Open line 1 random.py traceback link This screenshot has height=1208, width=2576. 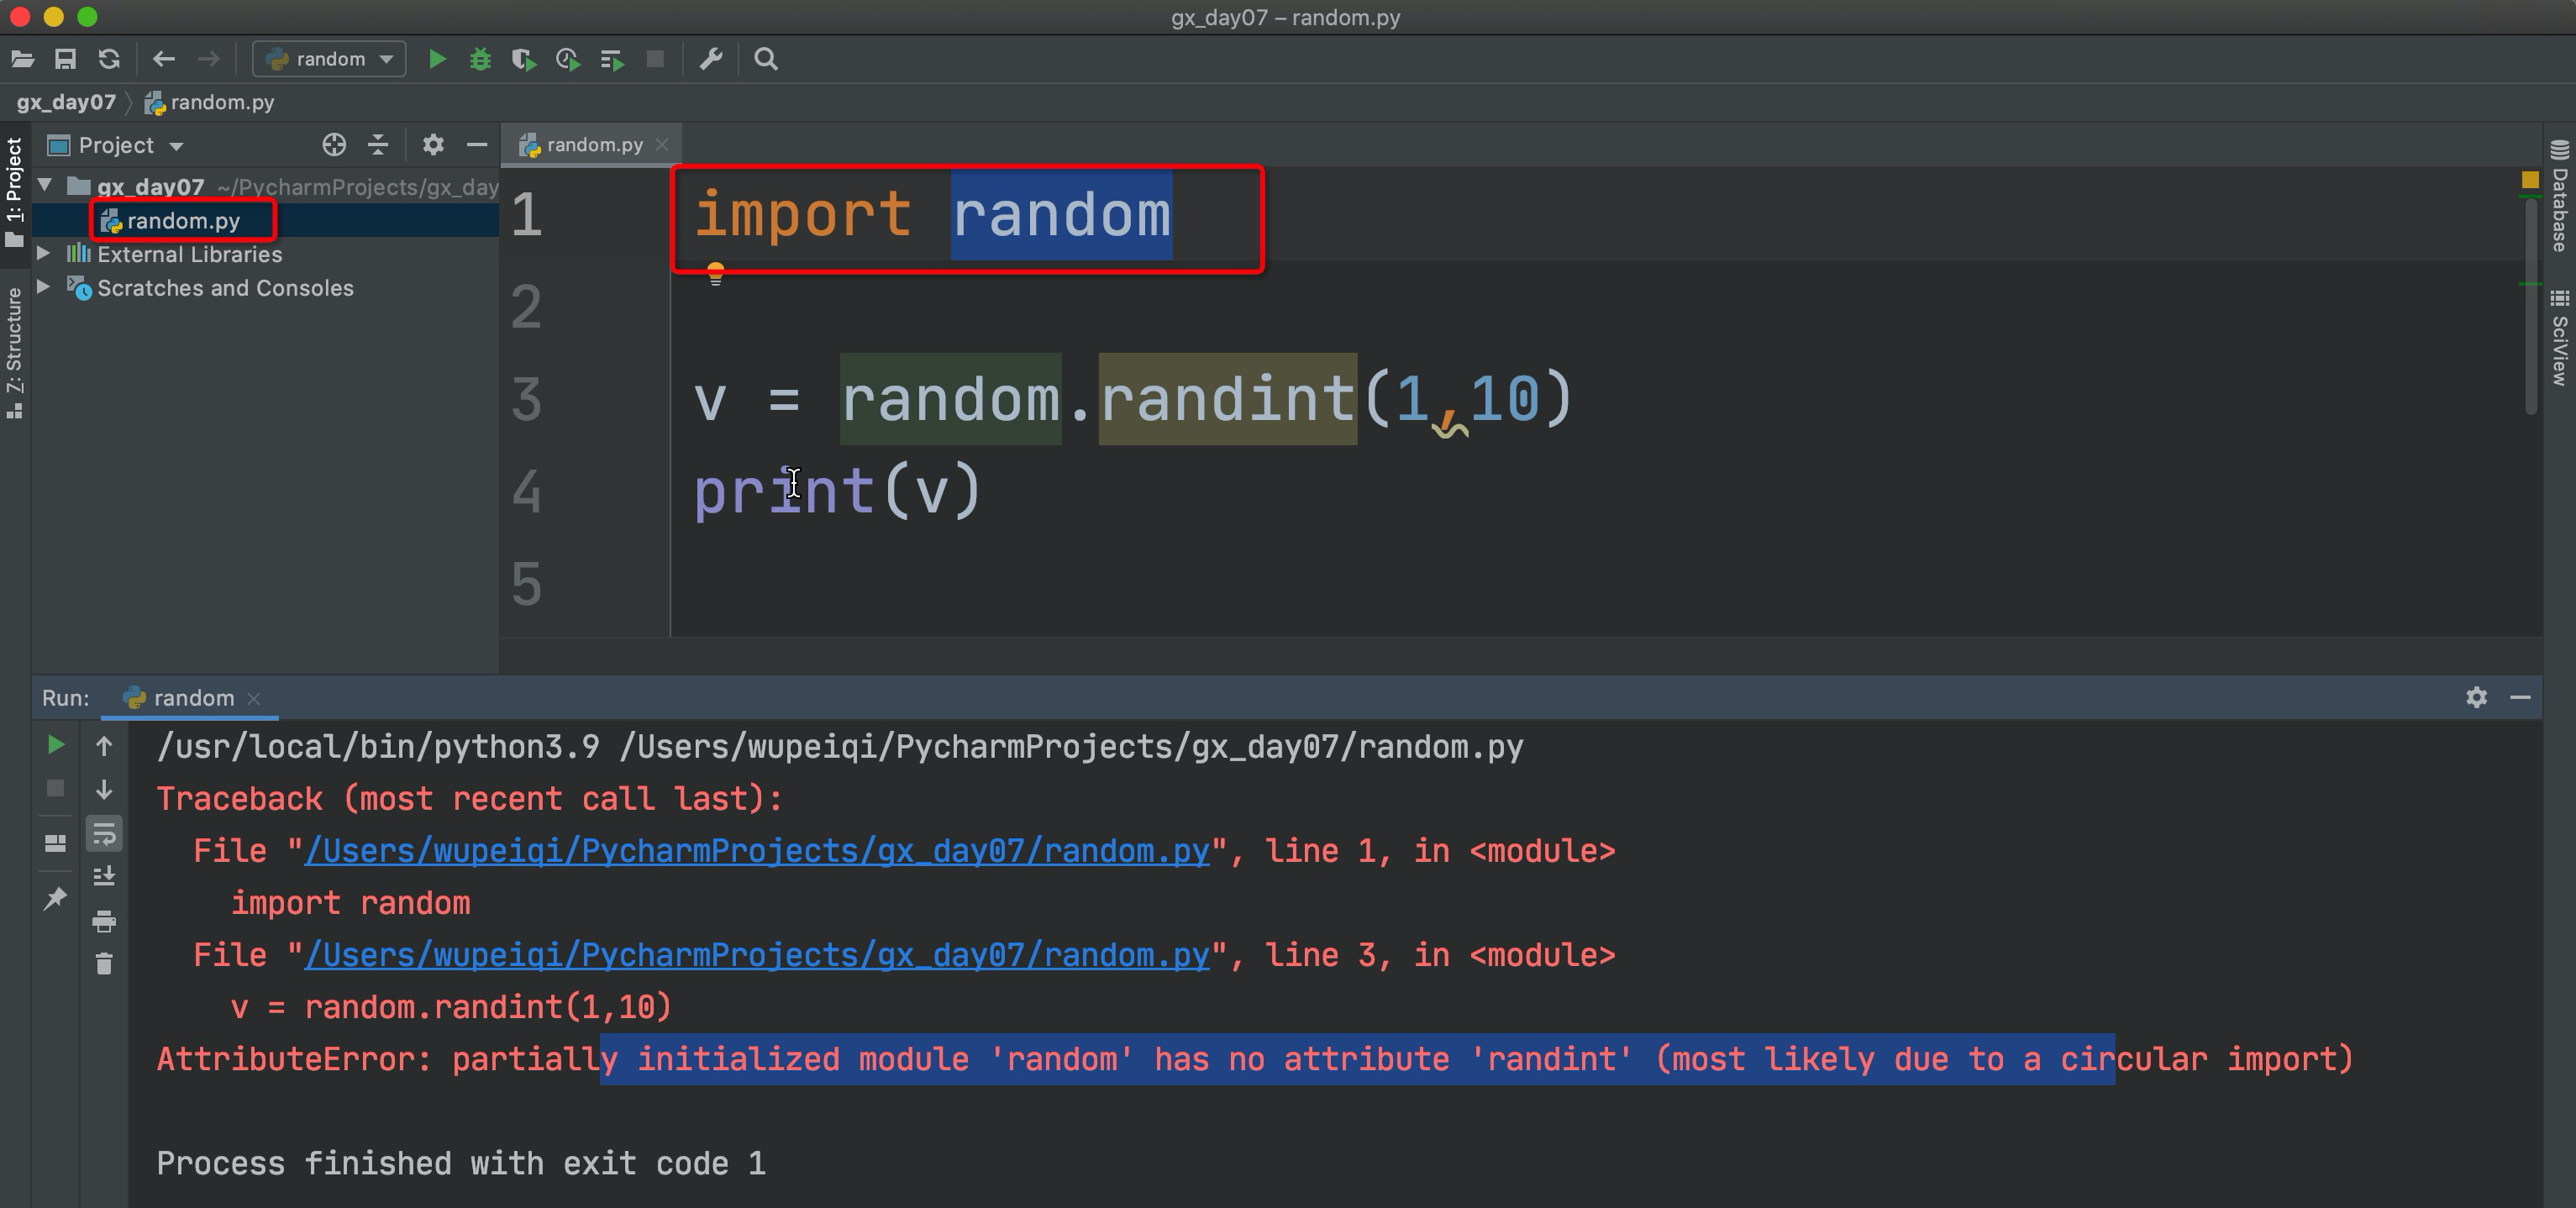pyautogui.click(x=756, y=851)
